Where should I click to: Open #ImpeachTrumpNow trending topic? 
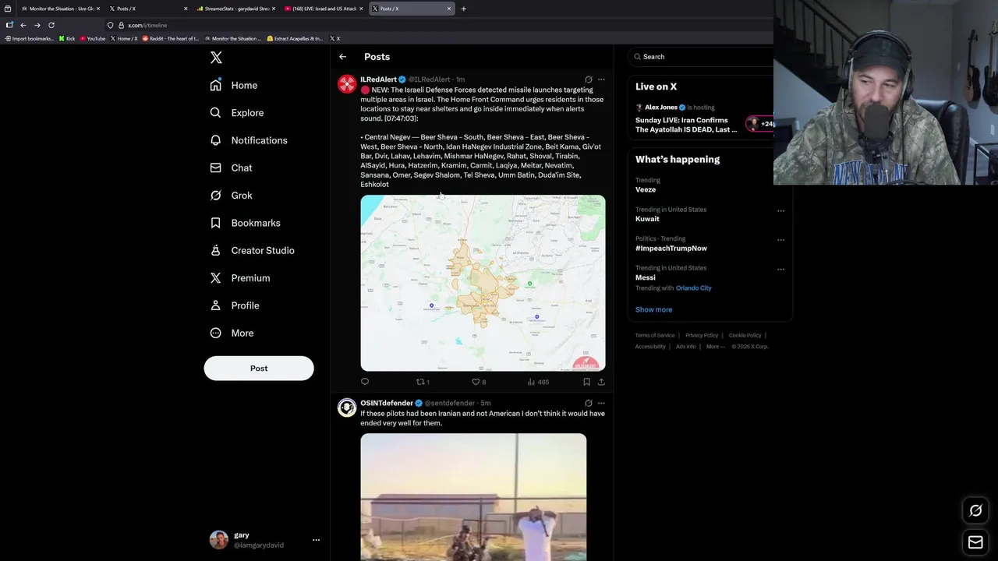671,249
